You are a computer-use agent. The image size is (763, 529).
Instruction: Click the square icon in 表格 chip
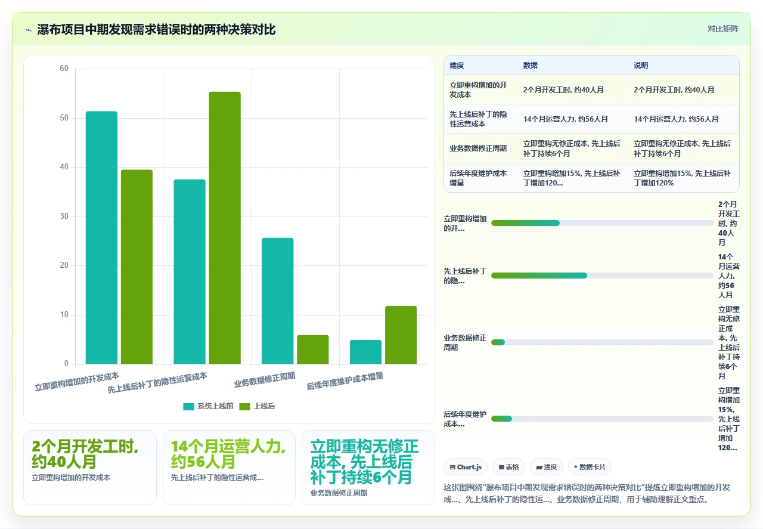click(x=501, y=467)
